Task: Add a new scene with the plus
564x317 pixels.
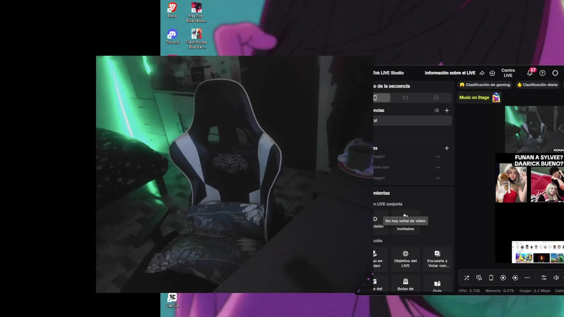Action: coord(447,111)
